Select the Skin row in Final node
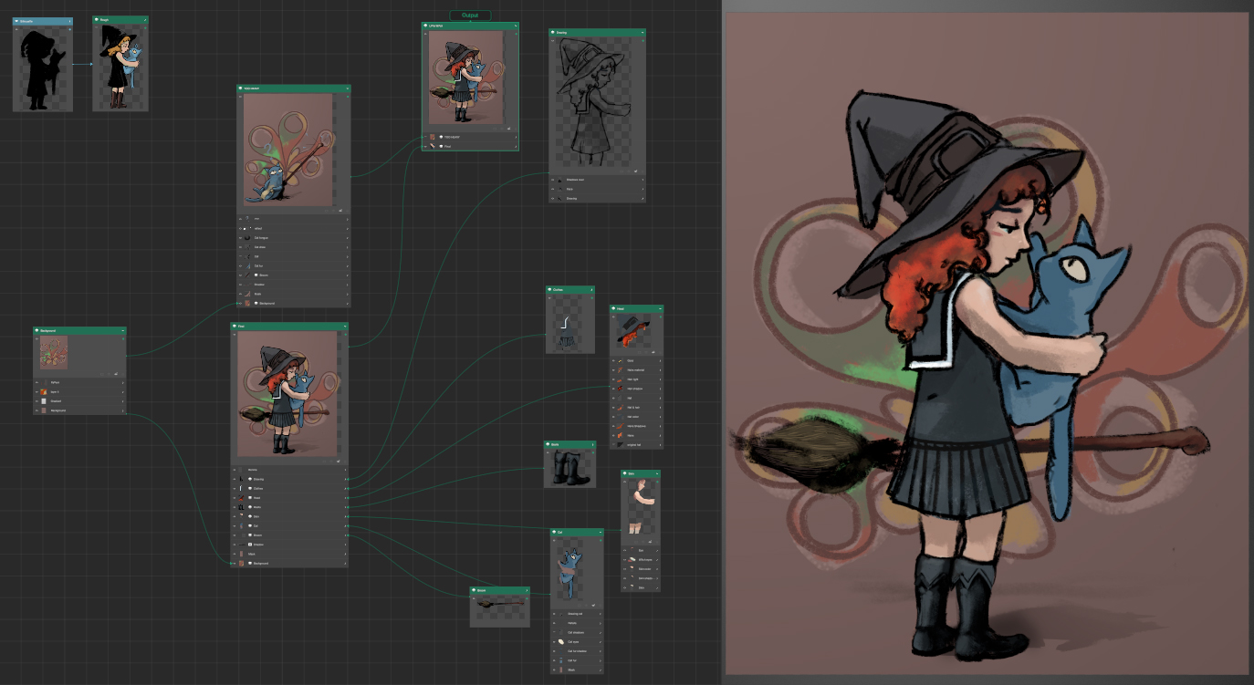This screenshot has height=685, width=1254. point(289,516)
